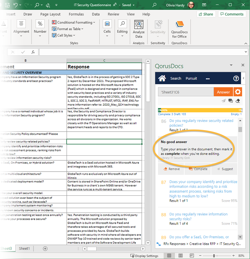
Task: Open the Formulas ribbon tab
Action: (x=76, y=14)
